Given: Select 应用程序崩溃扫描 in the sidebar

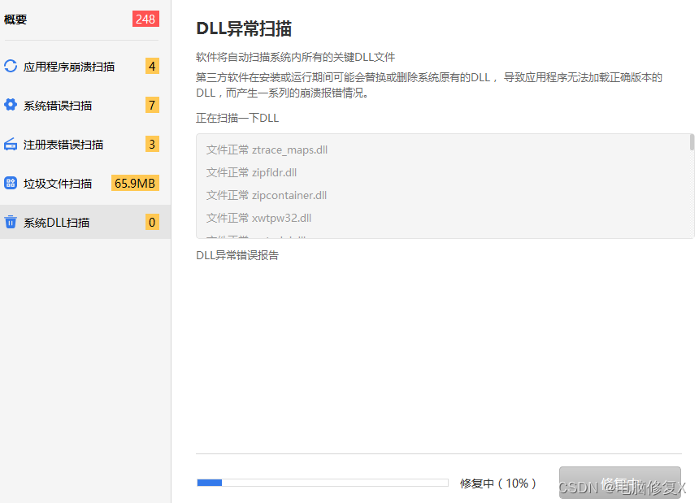Looking at the screenshot, I should click(69, 67).
